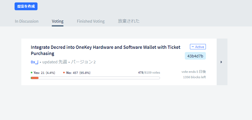
Task: Click the No: 457 (95.6%) label
Action: pyautogui.click(x=78, y=73)
